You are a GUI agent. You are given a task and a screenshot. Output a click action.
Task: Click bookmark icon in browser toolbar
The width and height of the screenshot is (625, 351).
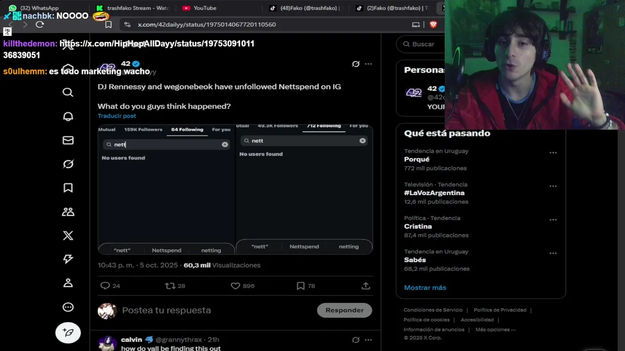point(108,24)
